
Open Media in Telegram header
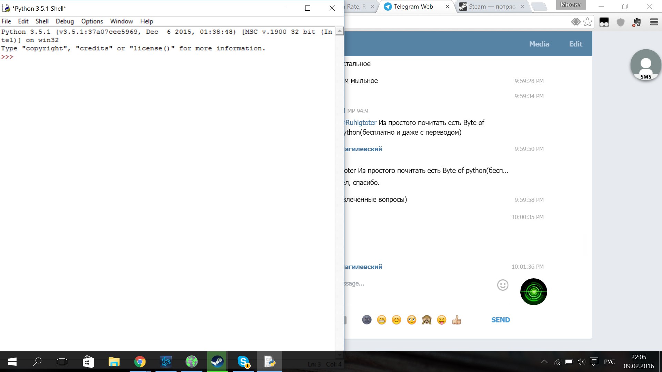click(539, 44)
